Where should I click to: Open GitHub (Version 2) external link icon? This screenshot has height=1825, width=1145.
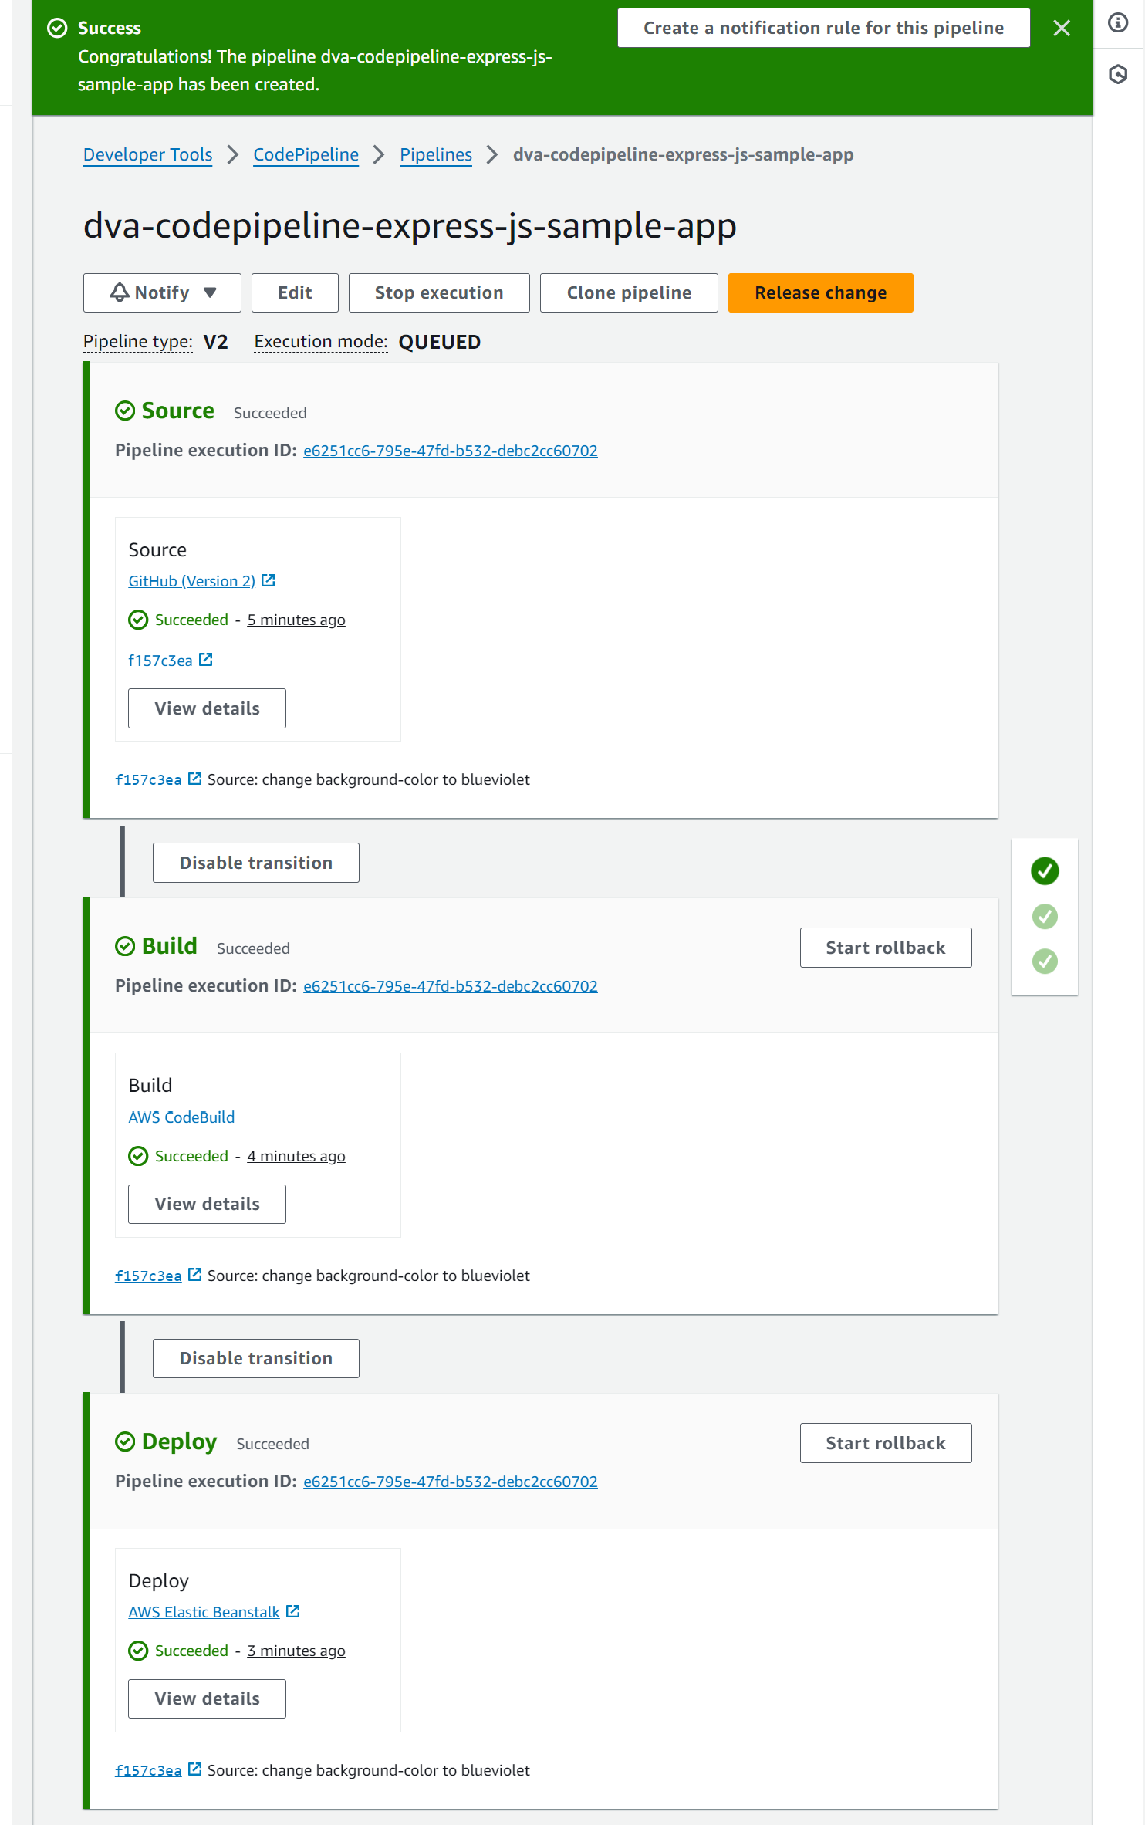pyautogui.click(x=269, y=580)
